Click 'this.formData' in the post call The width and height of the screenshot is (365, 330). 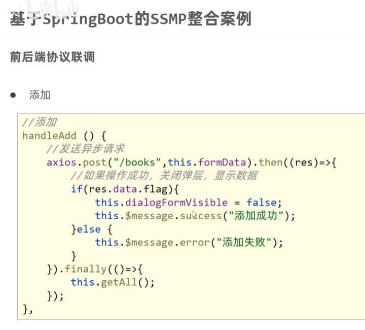pyautogui.click(x=207, y=162)
